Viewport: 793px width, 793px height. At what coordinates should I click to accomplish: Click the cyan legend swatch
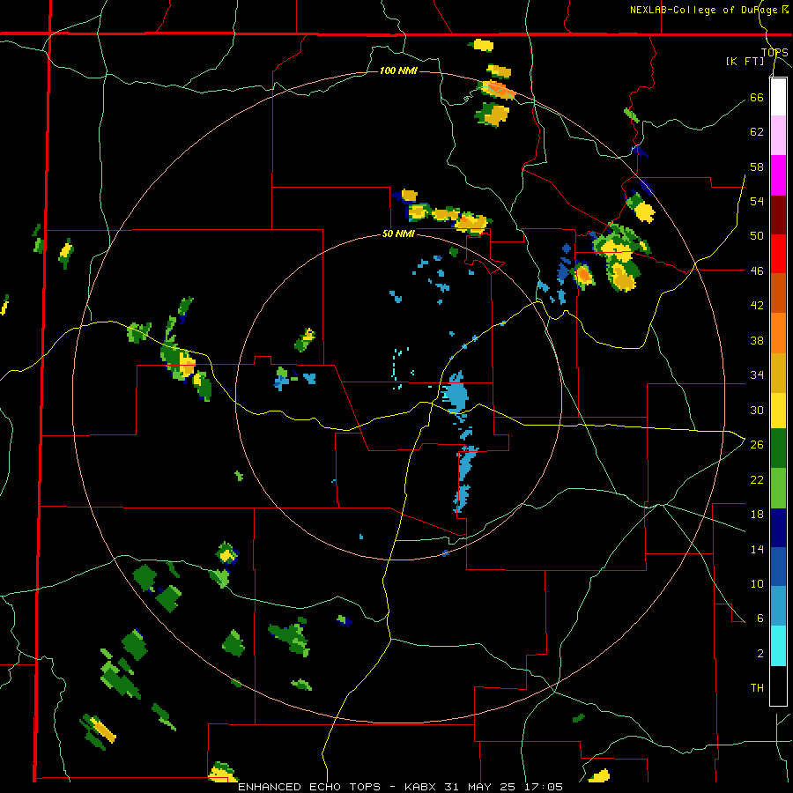pyautogui.click(x=778, y=646)
